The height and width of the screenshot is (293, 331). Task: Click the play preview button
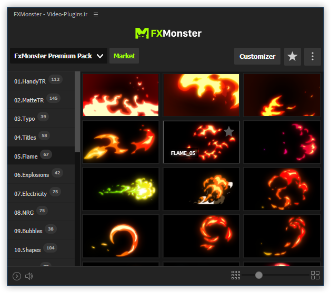pos(17,276)
